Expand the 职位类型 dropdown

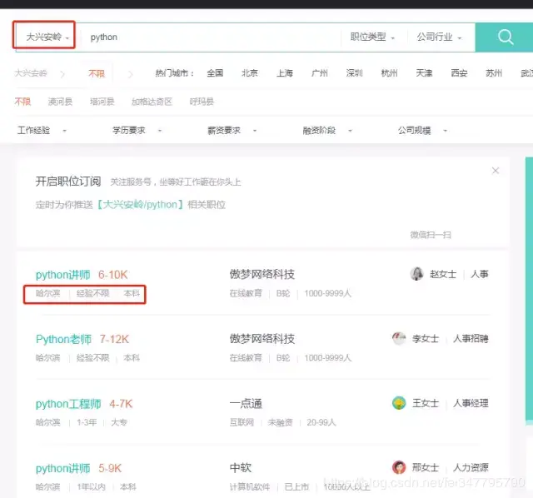coord(372,37)
